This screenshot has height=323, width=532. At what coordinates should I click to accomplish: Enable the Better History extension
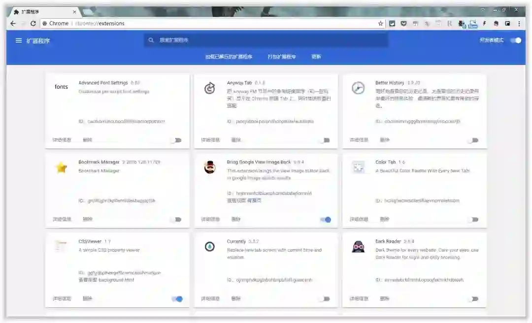(x=473, y=140)
